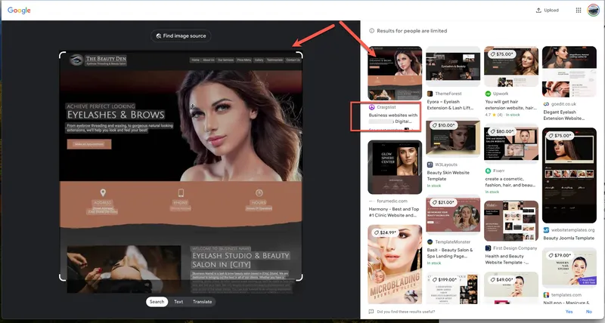Click the $75.00 price tag on the websitetemplates.org result
Screen dimensions: 605x323
tap(559, 136)
